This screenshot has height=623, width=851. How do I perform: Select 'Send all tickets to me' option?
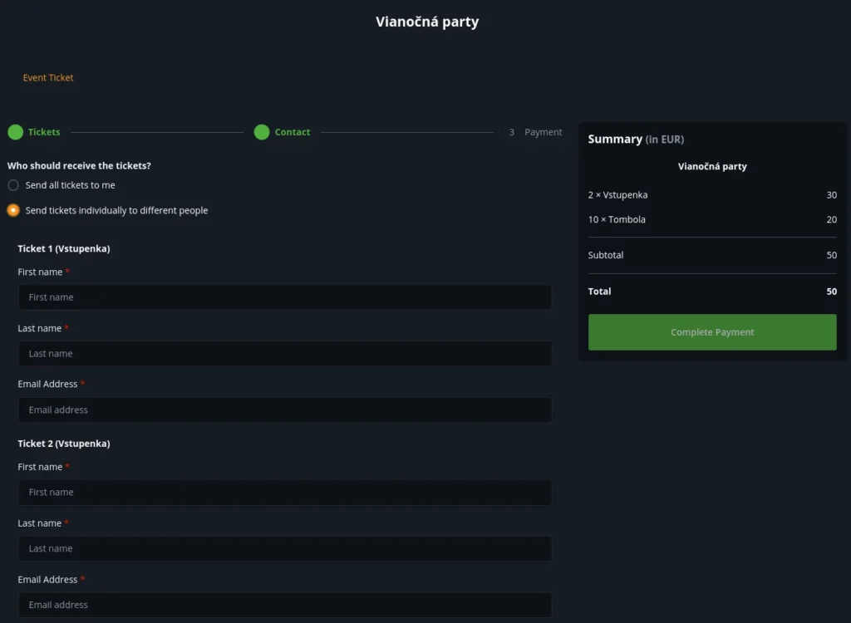[x=13, y=185]
